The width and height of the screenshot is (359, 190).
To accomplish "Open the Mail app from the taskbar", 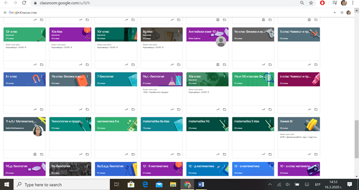I will [159, 184].
